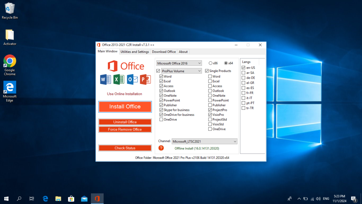Enable the es-ES language checkbox
This screenshot has width=362, height=204.
pos(243,88)
